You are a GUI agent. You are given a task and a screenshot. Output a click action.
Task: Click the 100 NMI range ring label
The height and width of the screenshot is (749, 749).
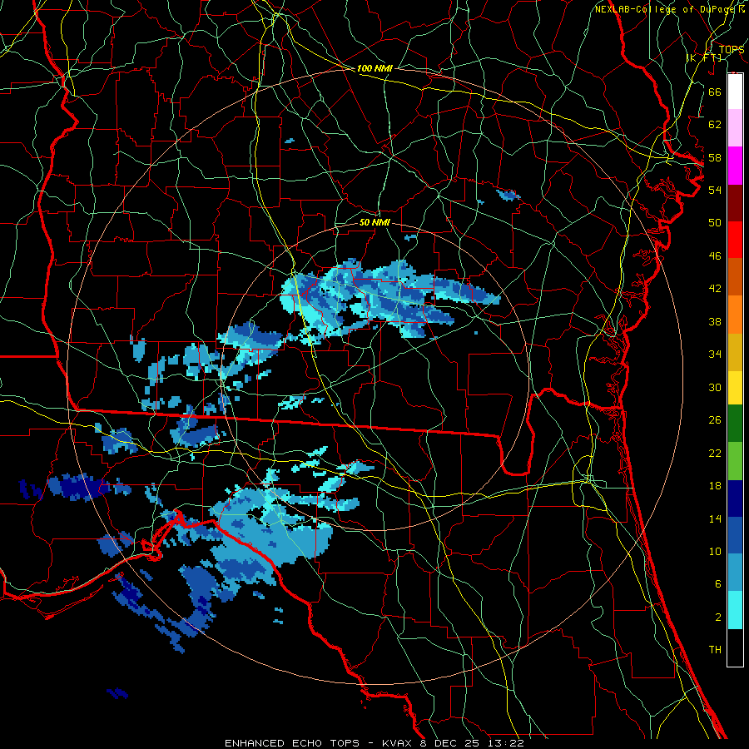pyautogui.click(x=374, y=68)
